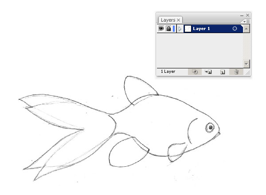Click the Layers panel resize grip corner
The width and height of the screenshot is (266, 195).
pos(248,73)
